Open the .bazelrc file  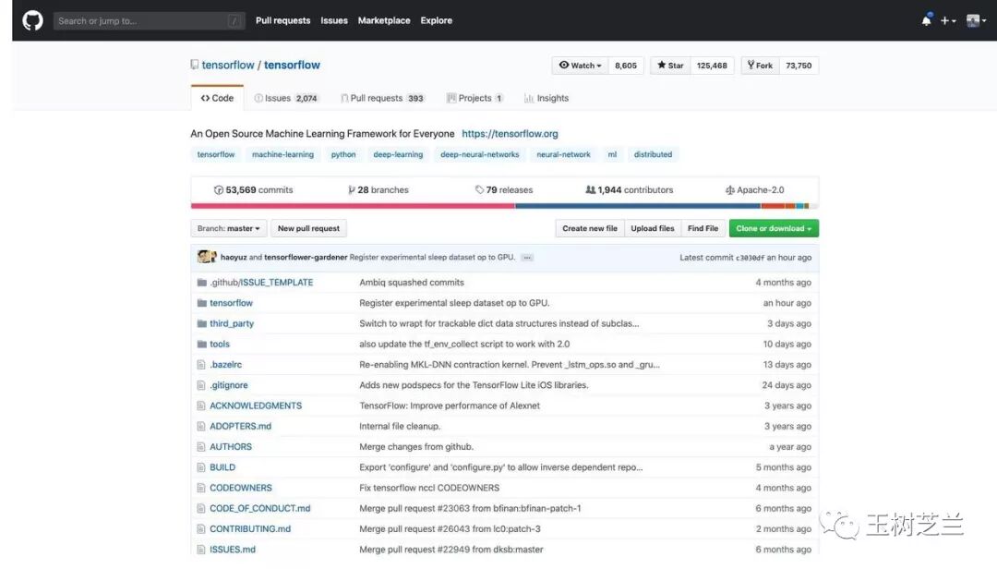click(x=226, y=365)
